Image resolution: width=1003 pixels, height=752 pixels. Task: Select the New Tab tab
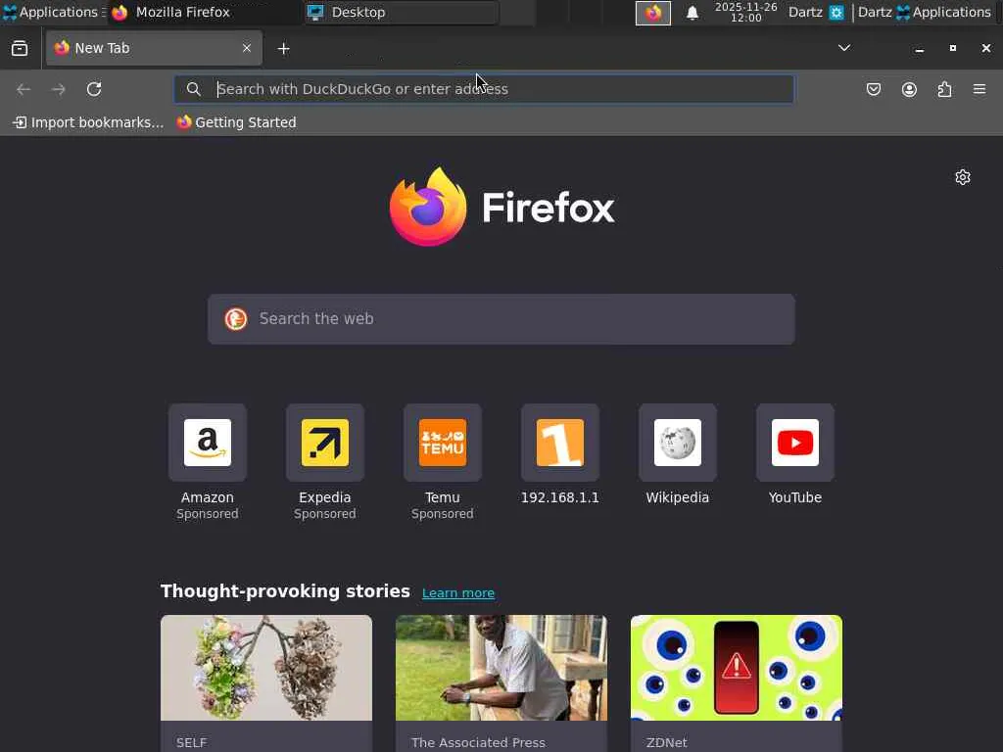coord(154,48)
